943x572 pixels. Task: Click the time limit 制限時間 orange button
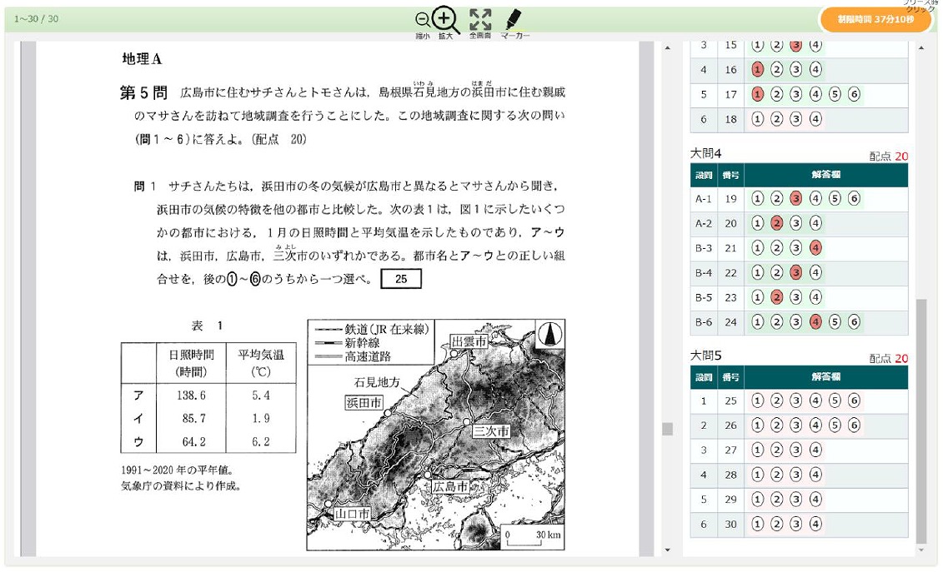(875, 19)
